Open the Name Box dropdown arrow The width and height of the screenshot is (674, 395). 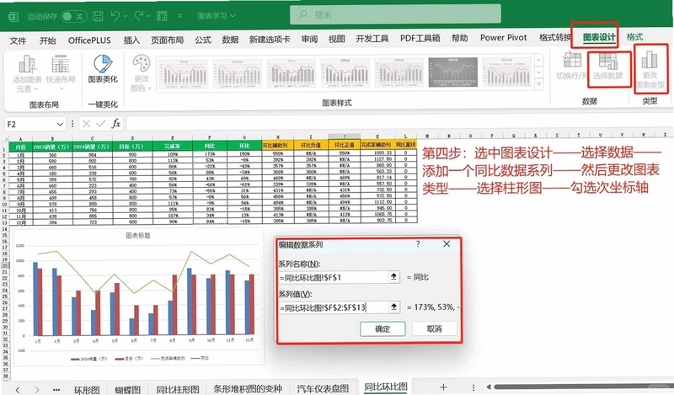[x=60, y=124]
